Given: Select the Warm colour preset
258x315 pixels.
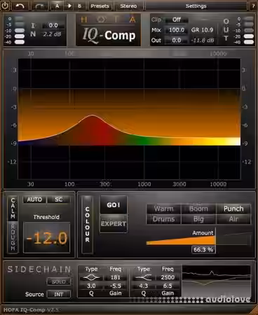Looking at the screenshot, I should coord(163,209).
